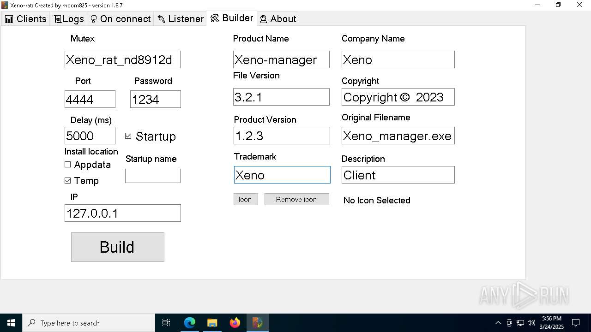Launch Firefox from the taskbar
Viewport: 591px width, 332px height.
coord(235,323)
